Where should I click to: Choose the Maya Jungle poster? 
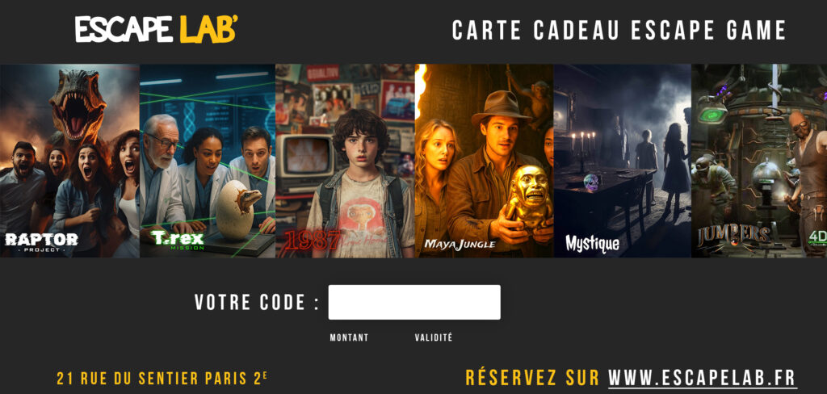click(x=485, y=161)
